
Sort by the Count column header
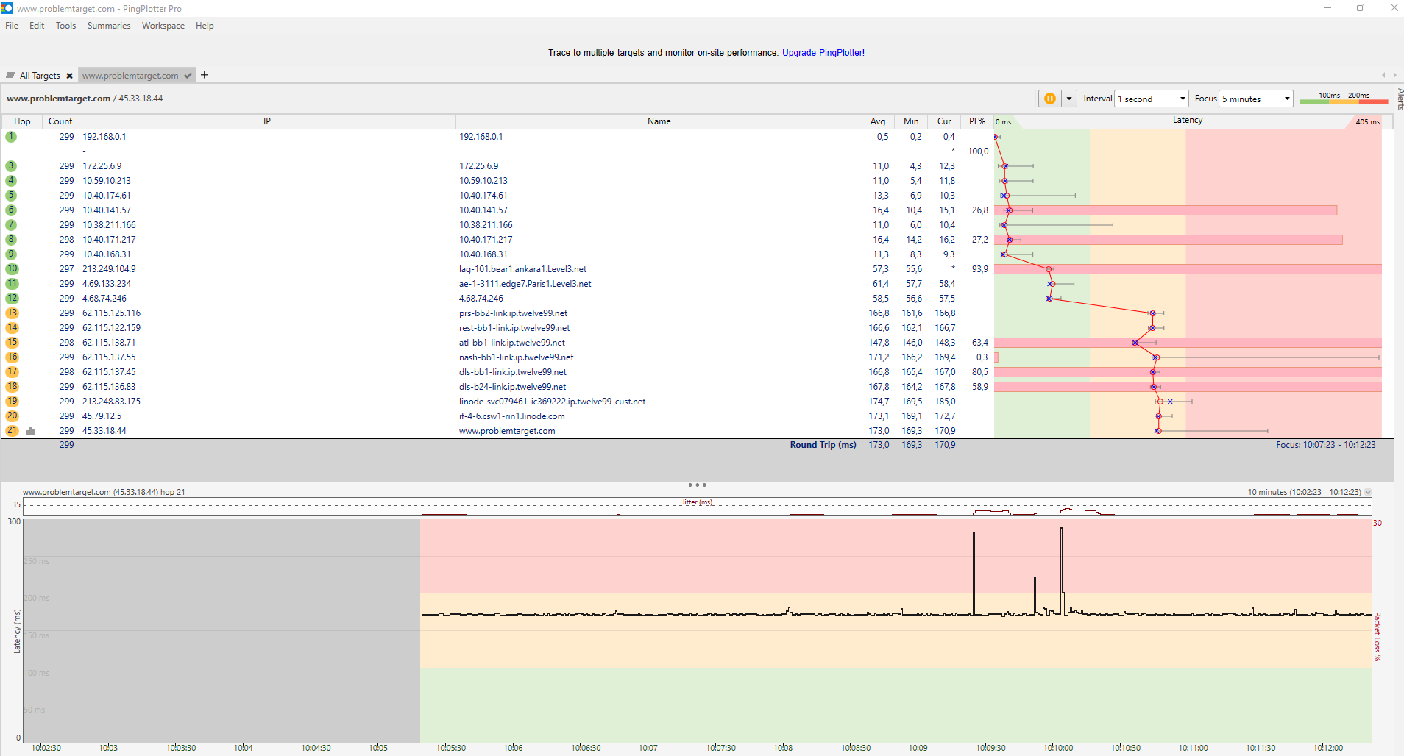60,121
